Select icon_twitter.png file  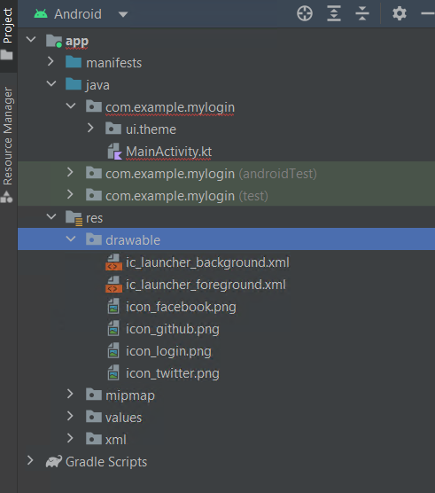[x=173, y=373]
